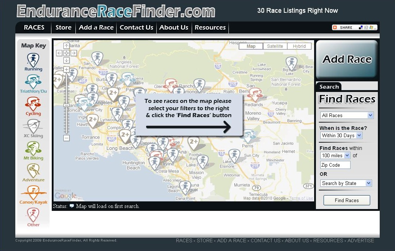Click the Cycling icon in Map Key
395x251 pixels.
point(33,104)
